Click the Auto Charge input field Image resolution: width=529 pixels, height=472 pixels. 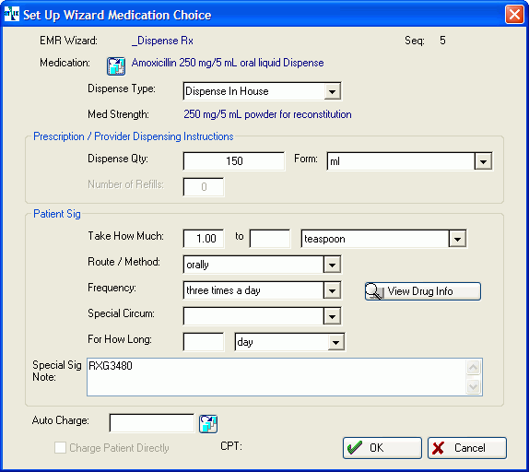152,423
